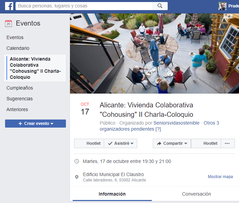Click the left Hootlet button
239x203 pixels.
(x=89, y=143)
